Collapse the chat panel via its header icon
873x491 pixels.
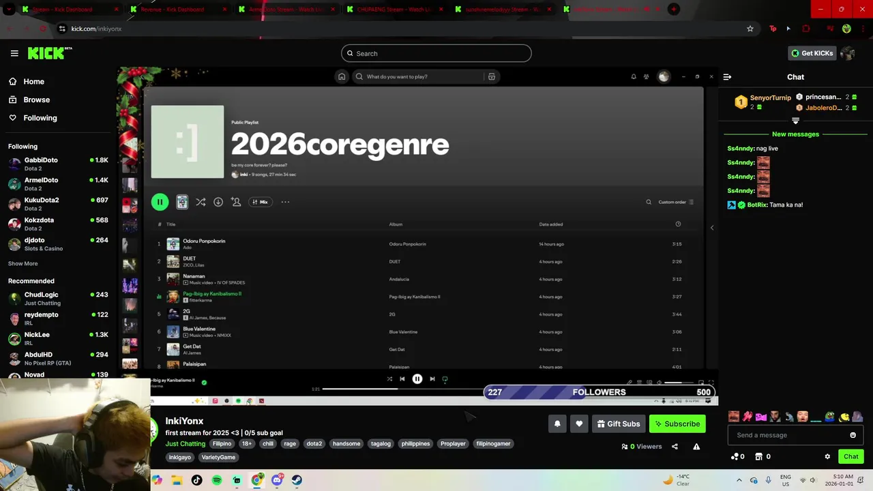[727, 77]
